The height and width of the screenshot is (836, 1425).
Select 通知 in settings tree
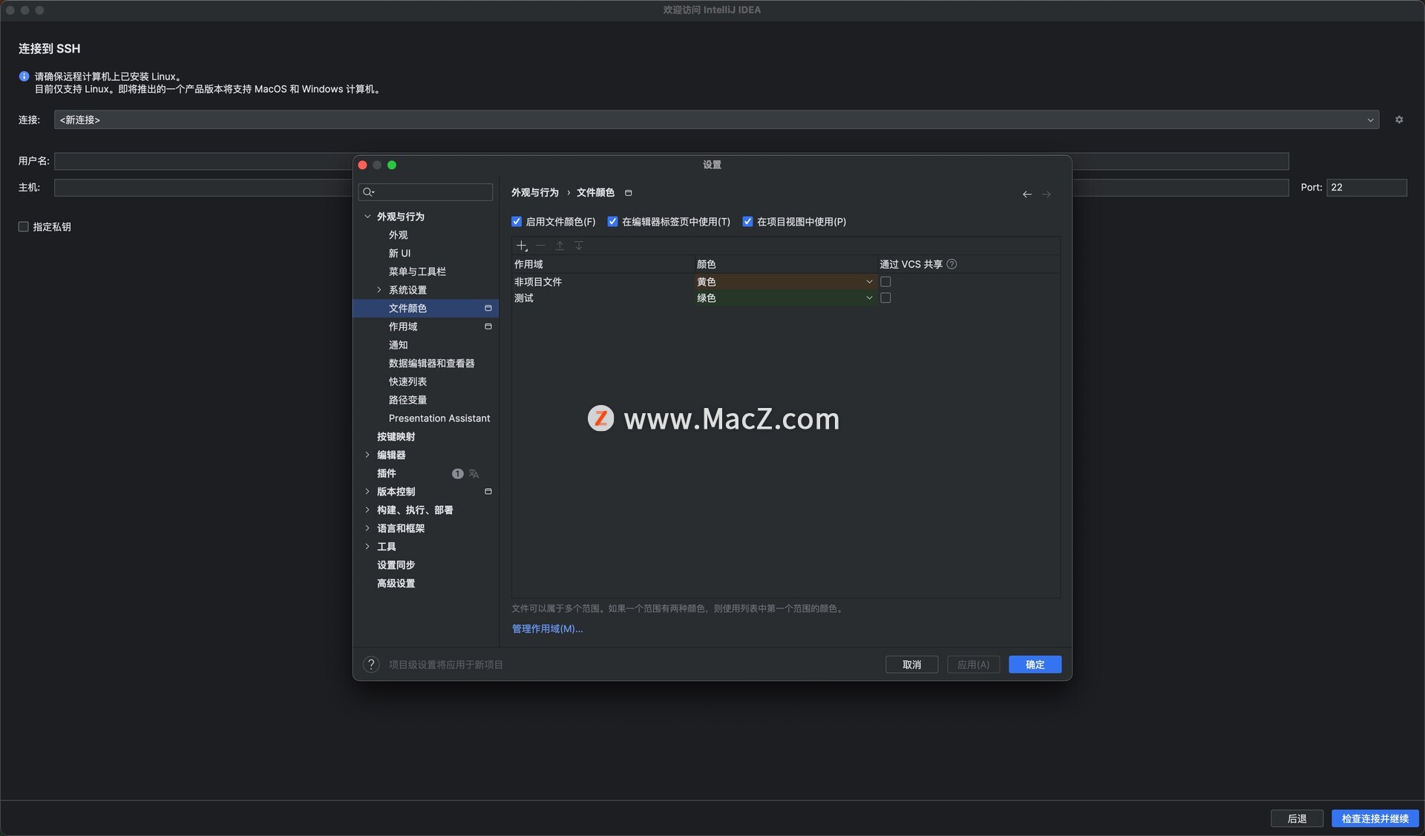click(x=398, y=345)
